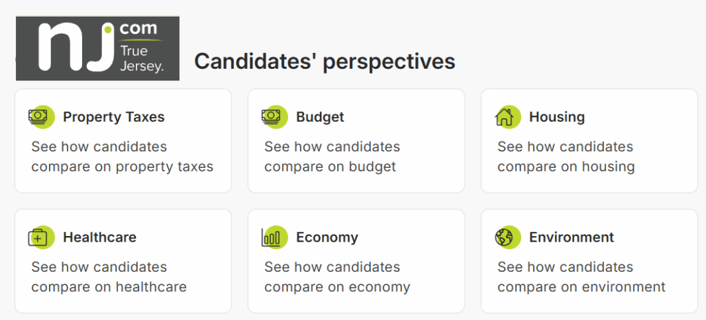
Task: Click the Housing house icon
Action: 507,117
